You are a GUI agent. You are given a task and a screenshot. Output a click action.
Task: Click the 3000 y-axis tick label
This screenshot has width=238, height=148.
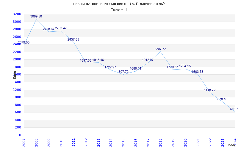(x=17, y=22)
